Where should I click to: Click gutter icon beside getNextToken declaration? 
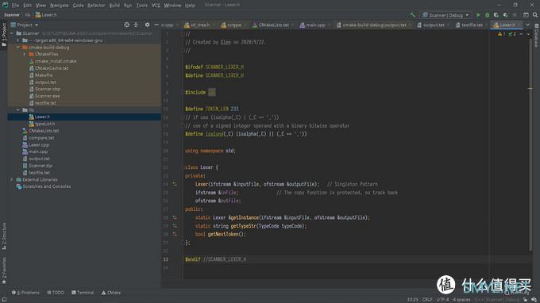click(x=175, y=234)
